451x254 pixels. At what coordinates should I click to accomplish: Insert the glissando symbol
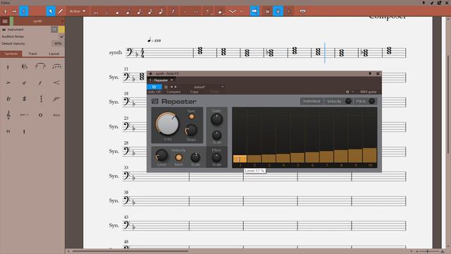tap(56, 99)
